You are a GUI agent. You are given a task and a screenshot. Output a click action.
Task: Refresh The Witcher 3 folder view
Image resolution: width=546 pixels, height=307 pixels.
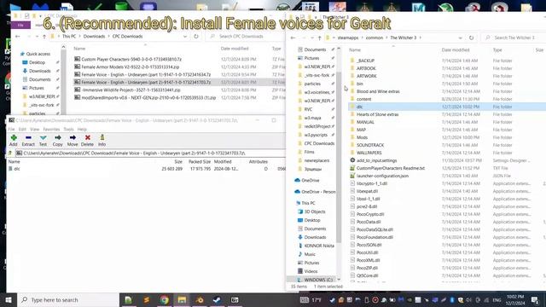tap(471, 38)
